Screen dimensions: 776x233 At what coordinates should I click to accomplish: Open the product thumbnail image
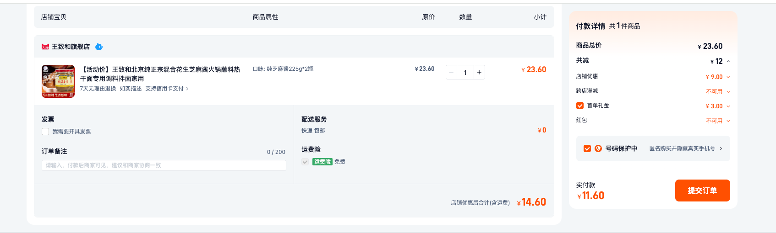coord(58,81)
